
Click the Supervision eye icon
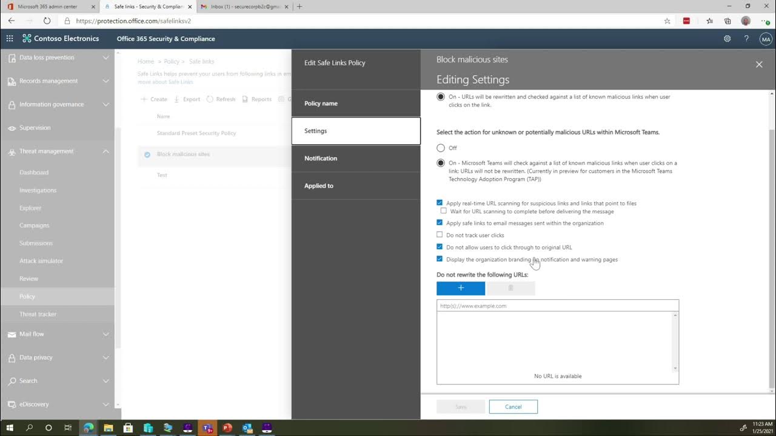click(x=12, y=128)
